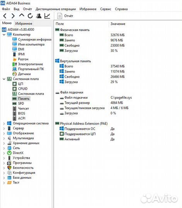Image resolution: width=182 pixels, height=208 pixels.
Task: Click the Значение column header
Action: (118, 24)
